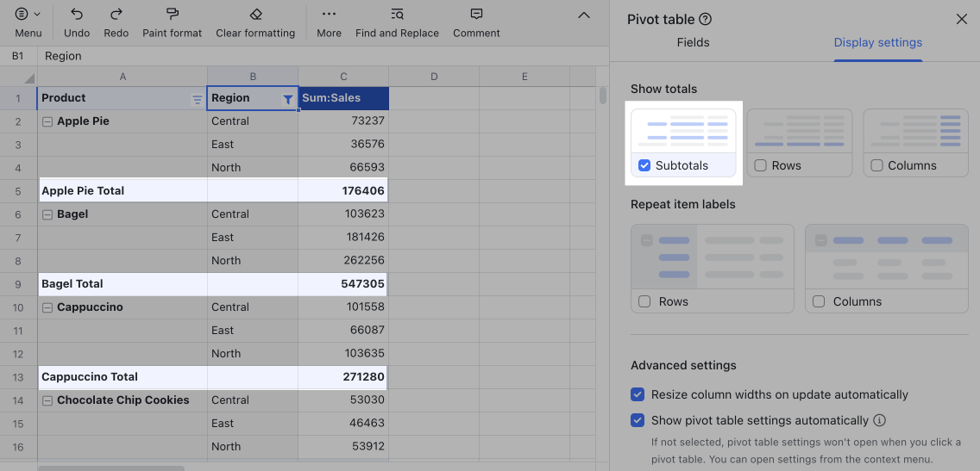Click the Redo arrow icon
The width and height of the screenshot is (980, 471).
coord(116,15)
